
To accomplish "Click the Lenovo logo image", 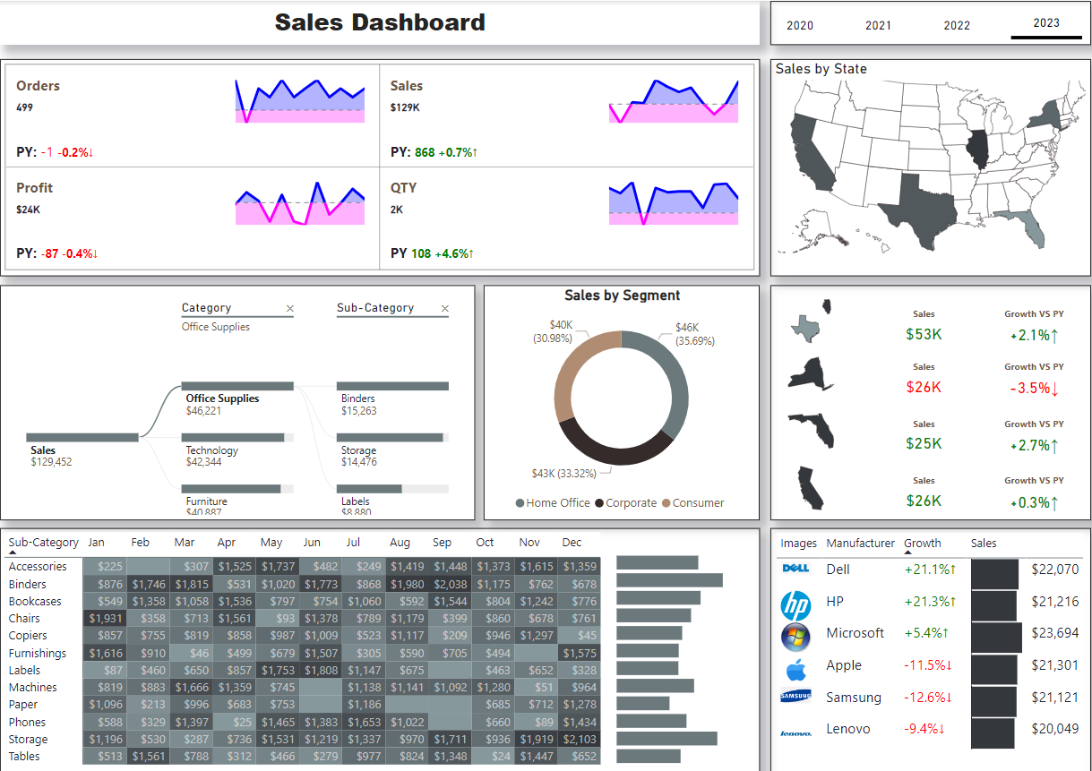I will (795, 733).
